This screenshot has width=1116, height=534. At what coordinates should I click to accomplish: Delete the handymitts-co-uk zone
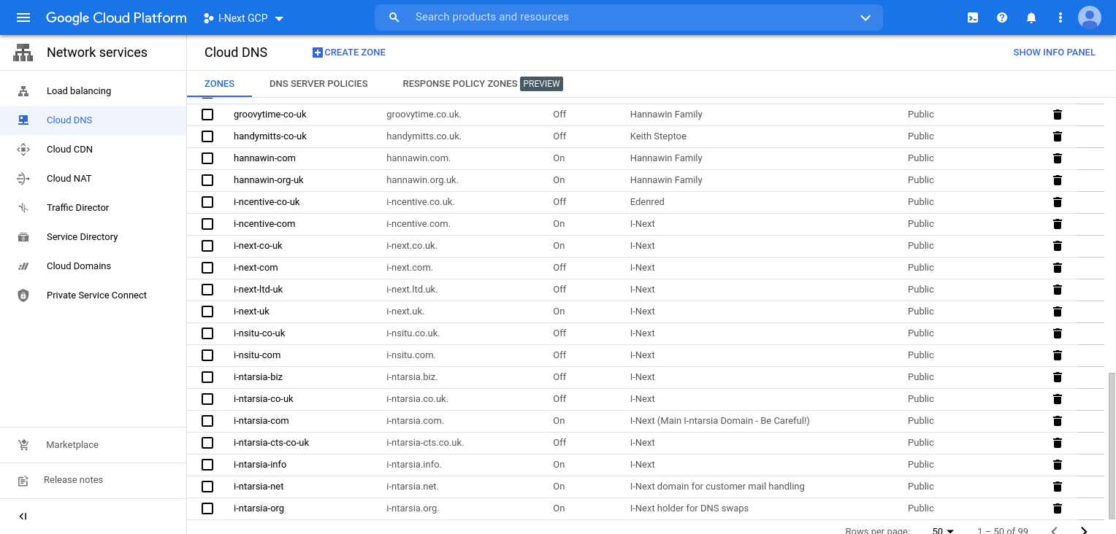(1057, 136)
